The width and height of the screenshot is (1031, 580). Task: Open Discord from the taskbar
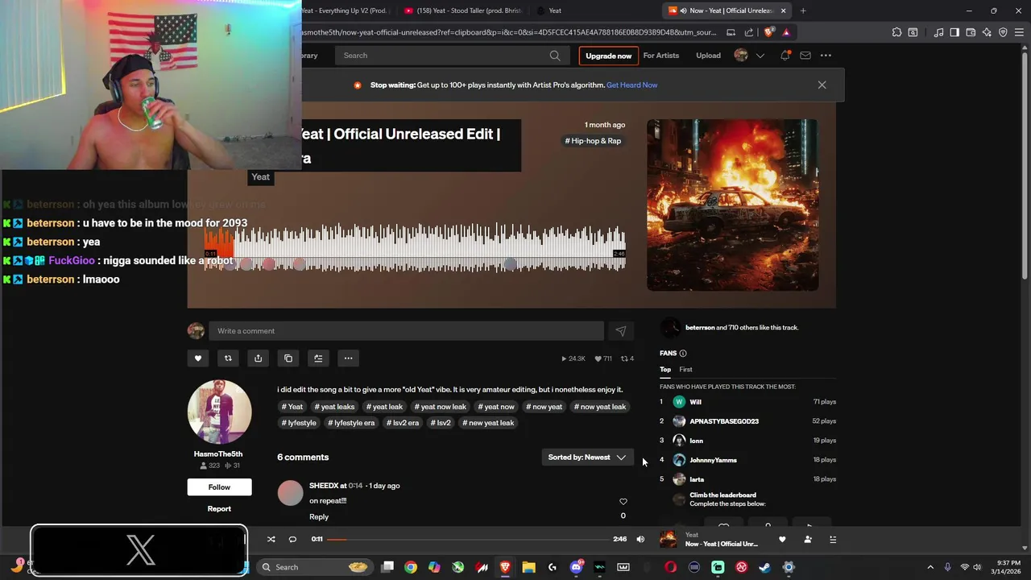[576, 567]
